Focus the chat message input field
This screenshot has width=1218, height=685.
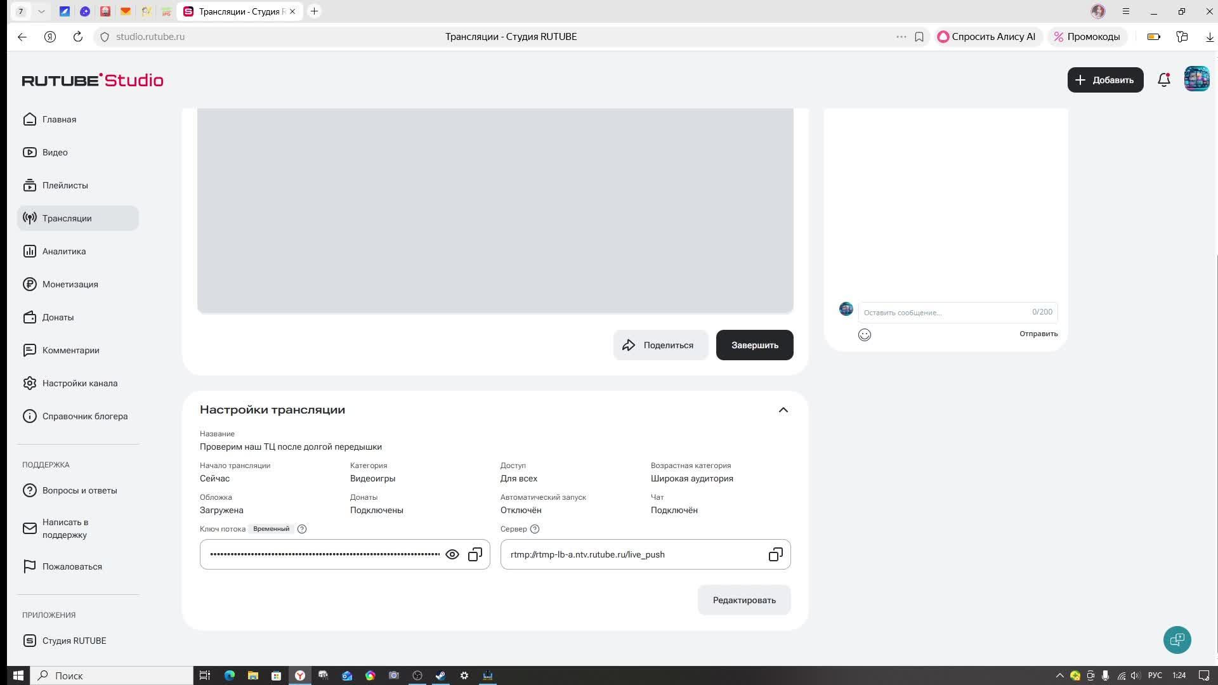pos(945,312)
